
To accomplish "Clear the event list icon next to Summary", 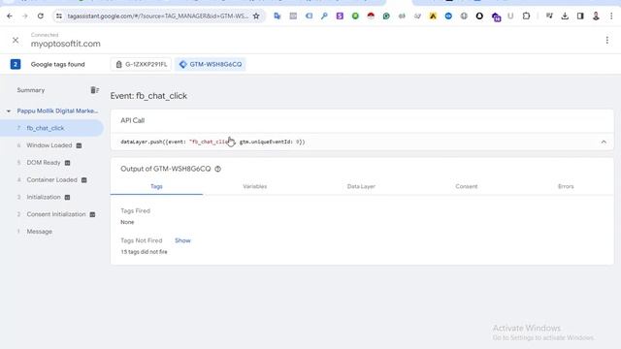I will 94,90.
